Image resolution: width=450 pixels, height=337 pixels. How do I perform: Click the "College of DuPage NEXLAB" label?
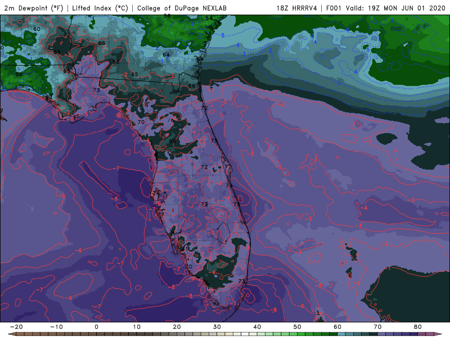pos(182,8)
